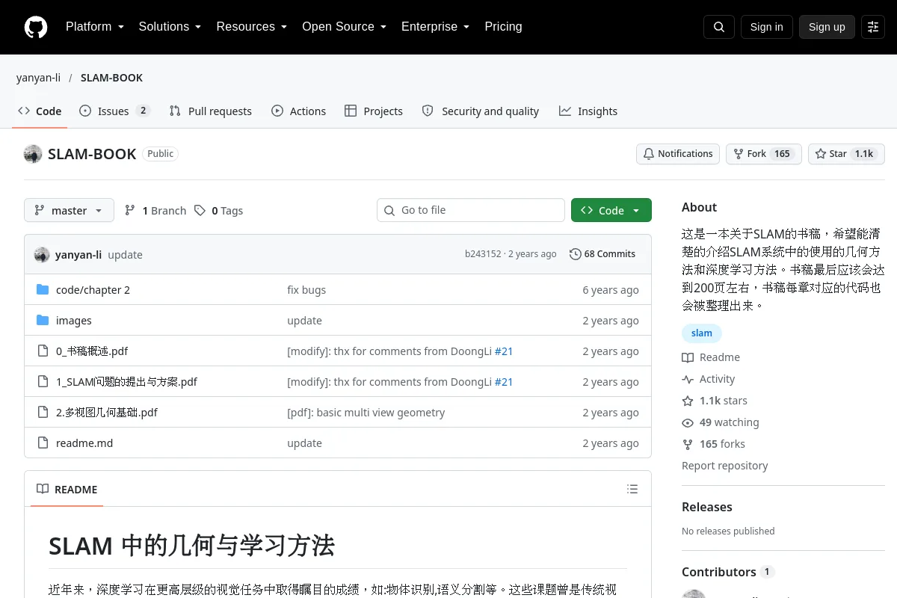This screenshot has width=897, height=598.
Task: Click the slam topic tag
Action: pyautogui.click(x=702, y=333)
